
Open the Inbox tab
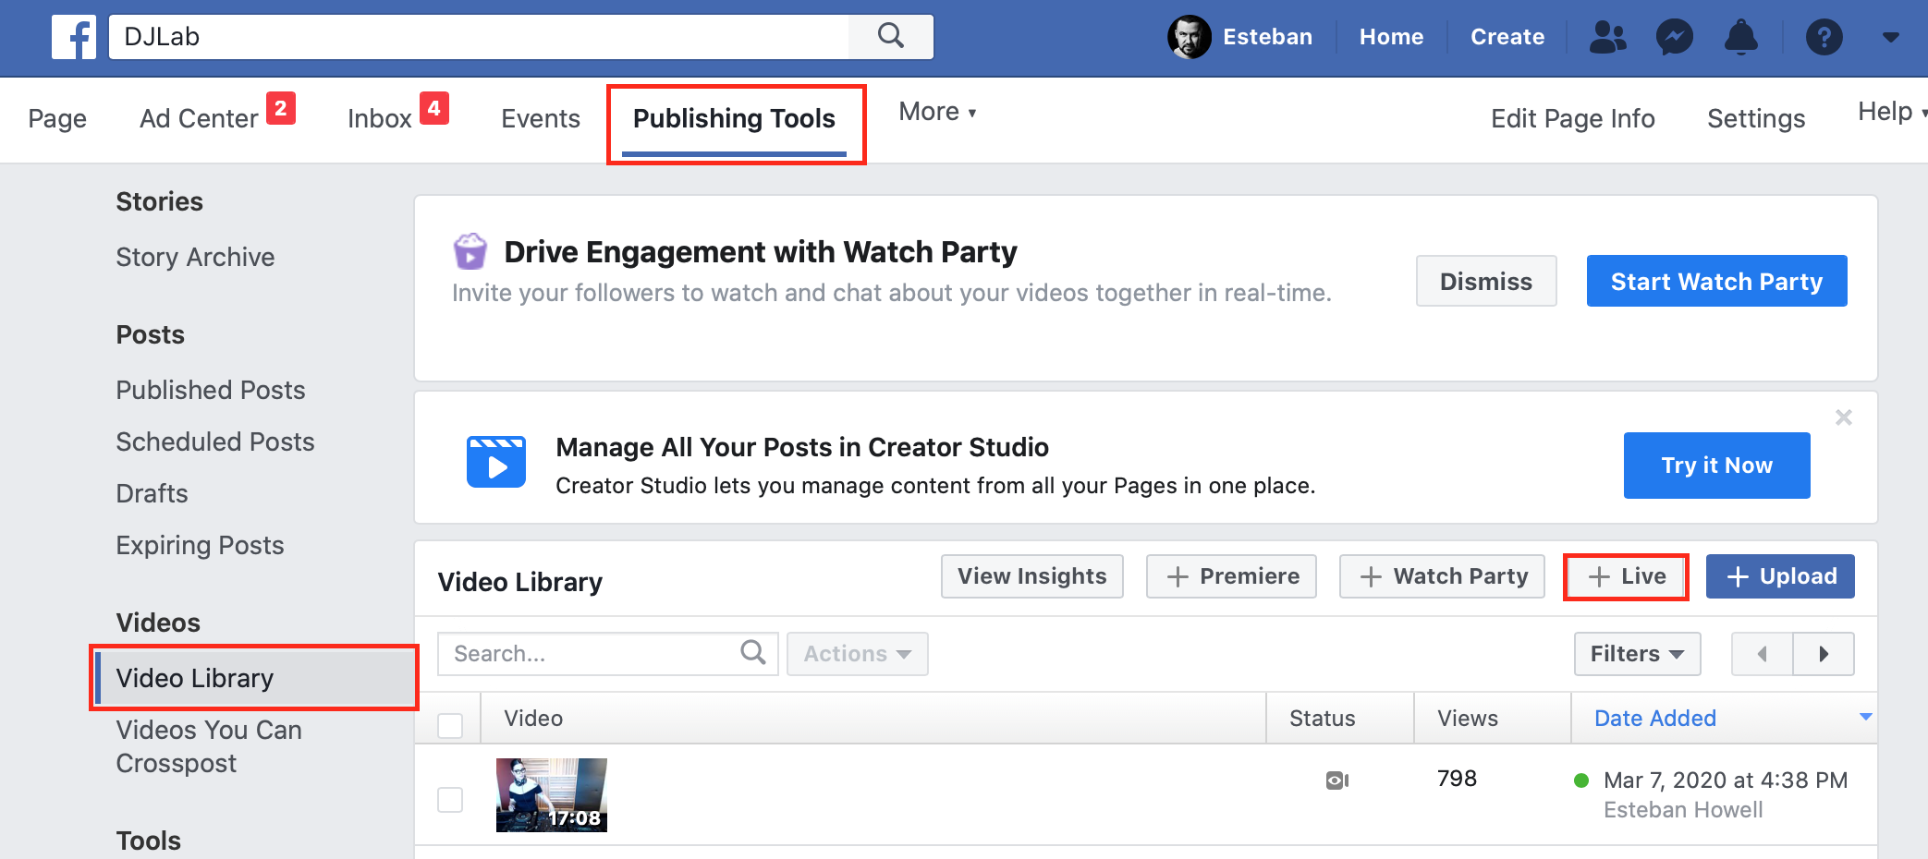[x=379, y=118]
